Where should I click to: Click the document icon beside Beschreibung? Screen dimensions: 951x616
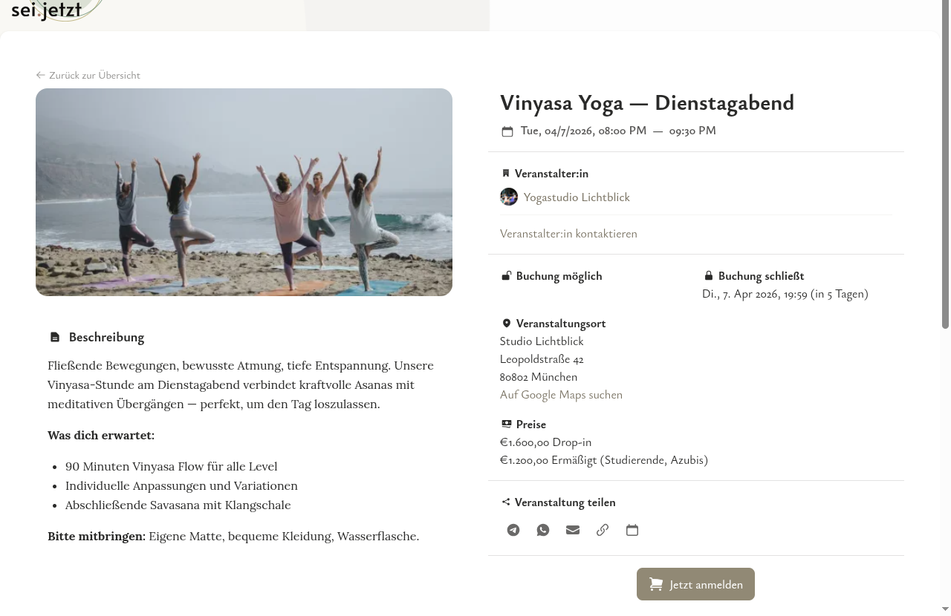click(55, 336)
